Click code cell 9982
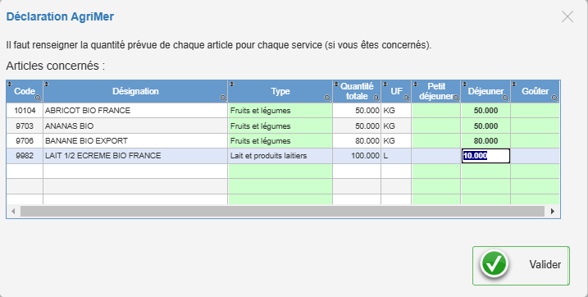The width and height of the screenshot is (588, 297). [25, 156]
